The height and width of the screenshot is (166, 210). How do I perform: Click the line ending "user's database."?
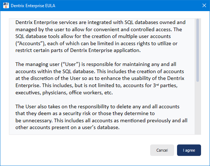(x=67, y=127)
